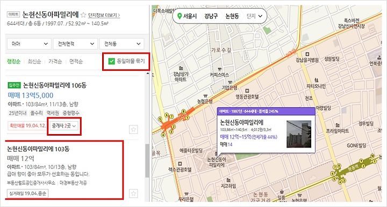
Task: Open the 단지 dropdown in location bar
Action: click(x=254, y=16)
